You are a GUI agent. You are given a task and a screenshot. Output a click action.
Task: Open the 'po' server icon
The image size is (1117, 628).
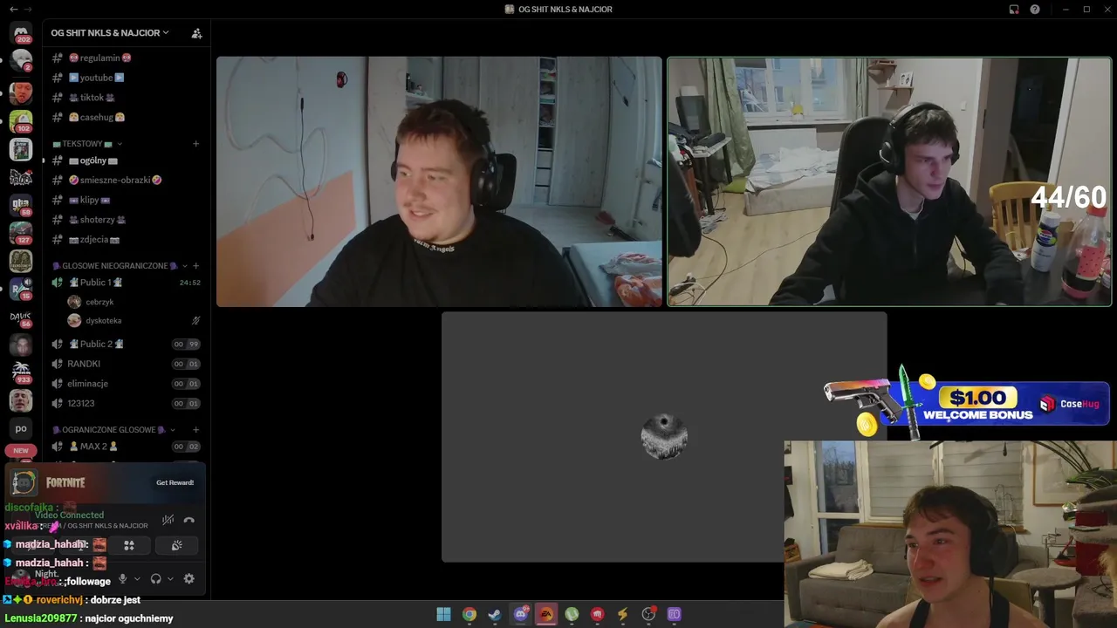pos(21,428)
